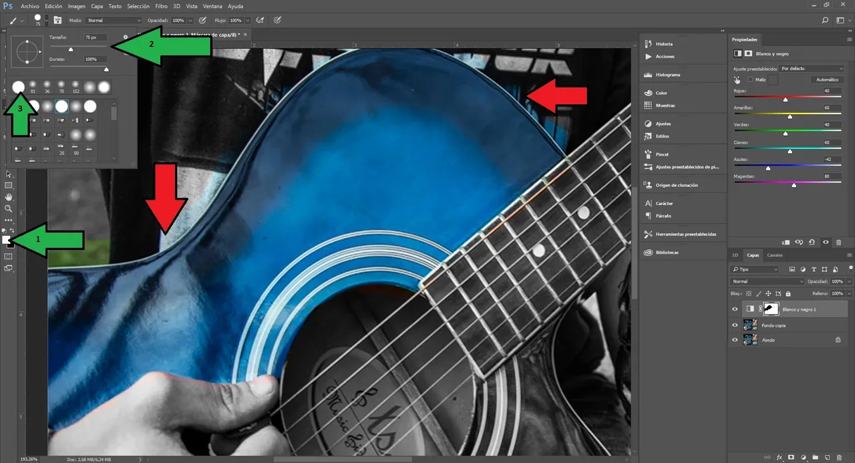Hide the Fondo layer
855x463 pixels.
[x=735, y=340]
